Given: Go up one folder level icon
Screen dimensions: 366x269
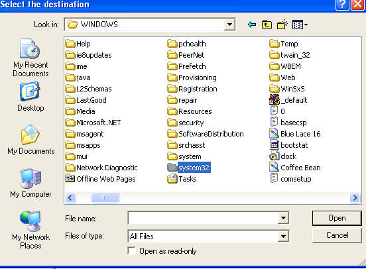Looking at the screenshot, I should pyautogui.click(x=267, y=25).
